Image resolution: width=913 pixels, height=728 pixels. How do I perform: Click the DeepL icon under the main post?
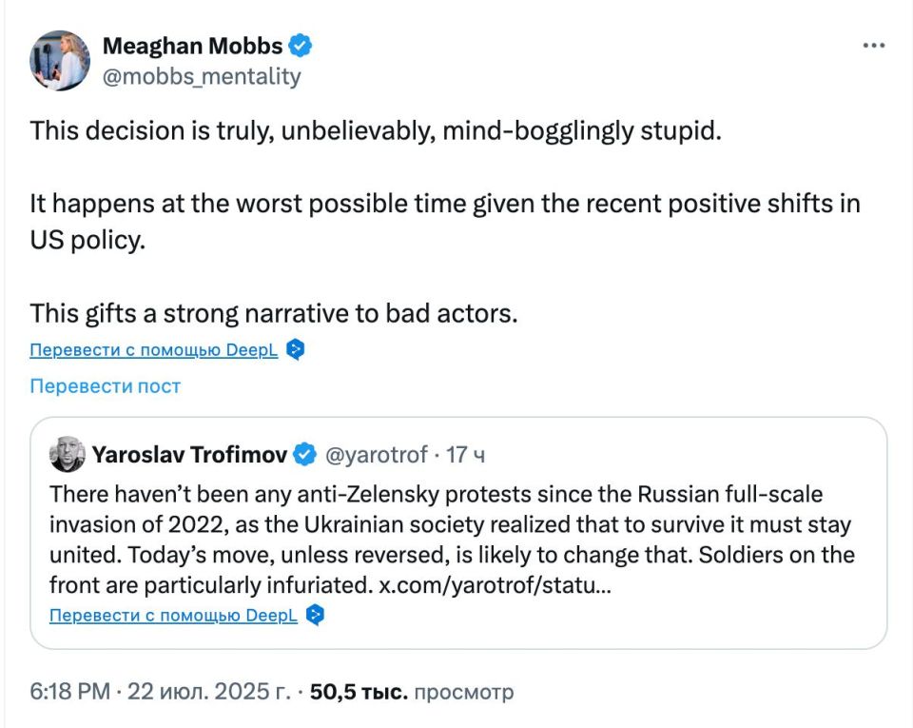tap(296, 350)
